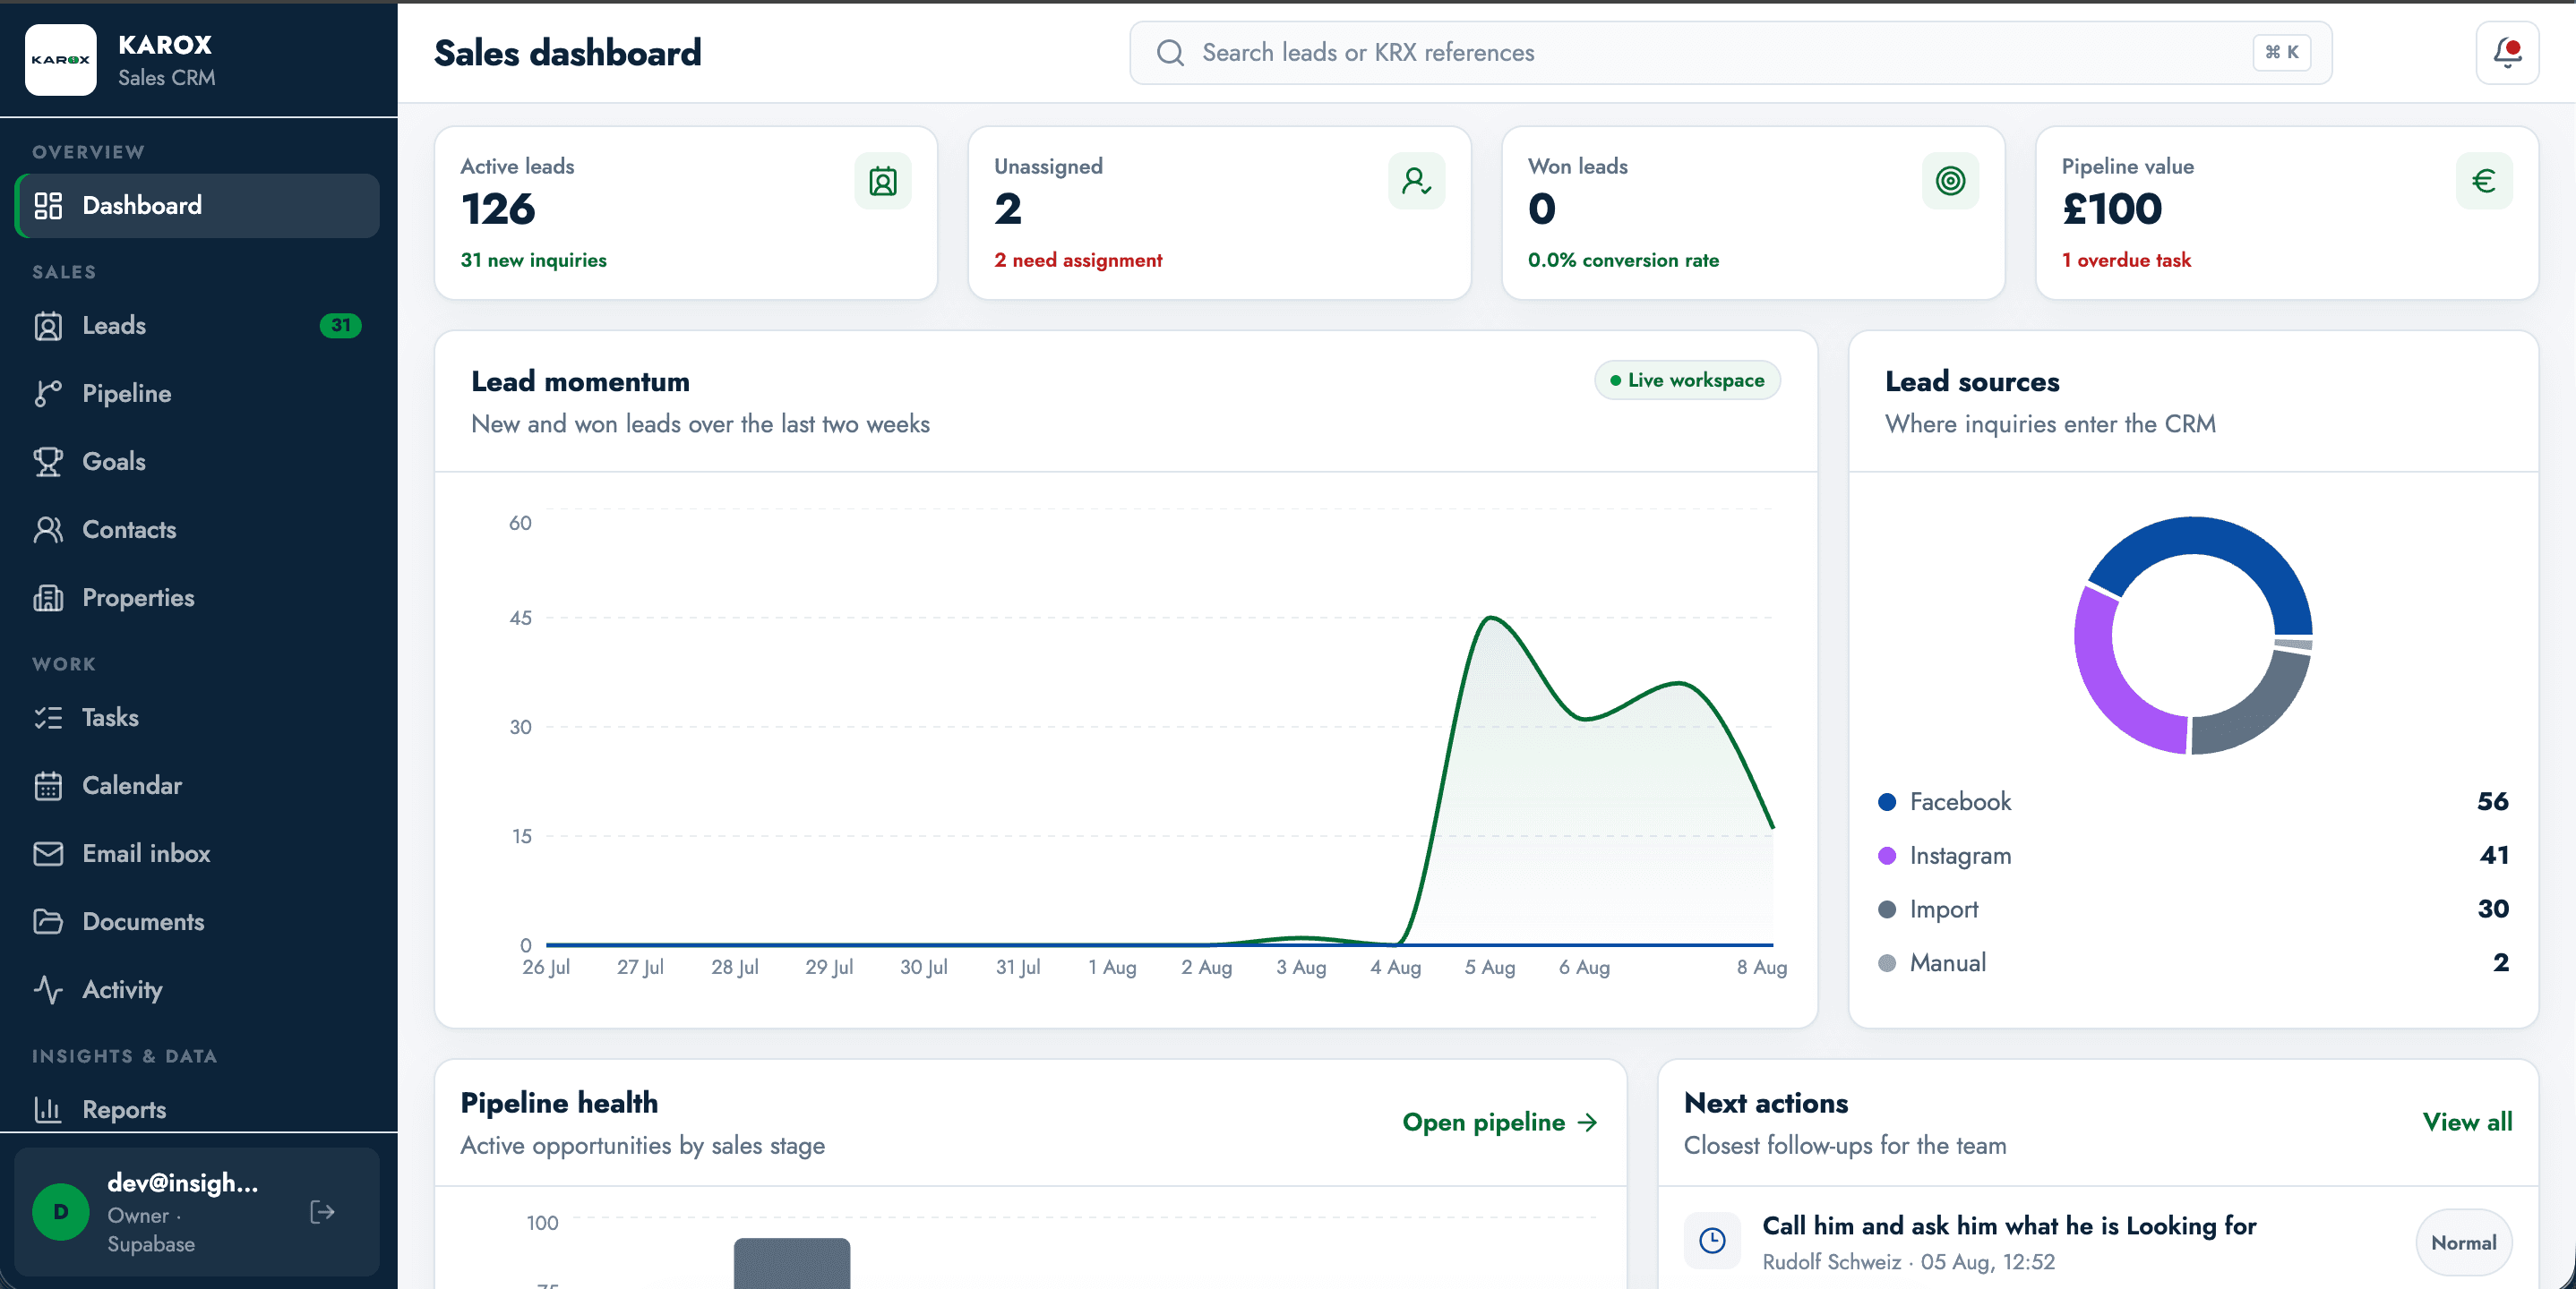Click the Unassigned user-check icon
2576x1289 pixels.
tap(1416, 181)
